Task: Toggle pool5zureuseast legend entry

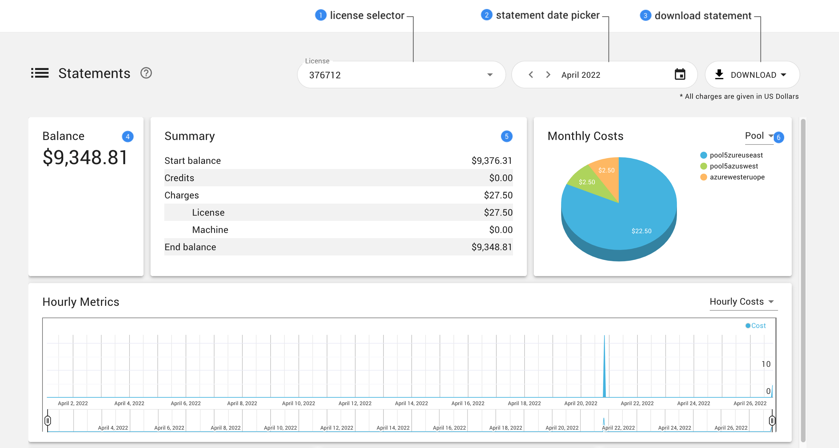Action: [x=732, y=155]
